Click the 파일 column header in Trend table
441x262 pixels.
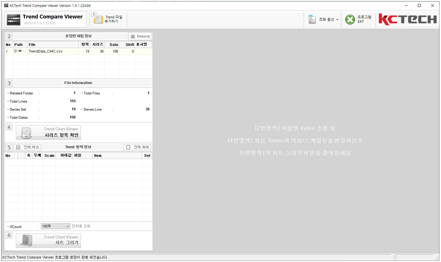(83, 156)
